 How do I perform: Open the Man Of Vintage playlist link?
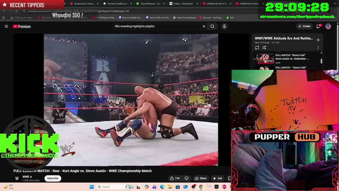pos(262,42)
